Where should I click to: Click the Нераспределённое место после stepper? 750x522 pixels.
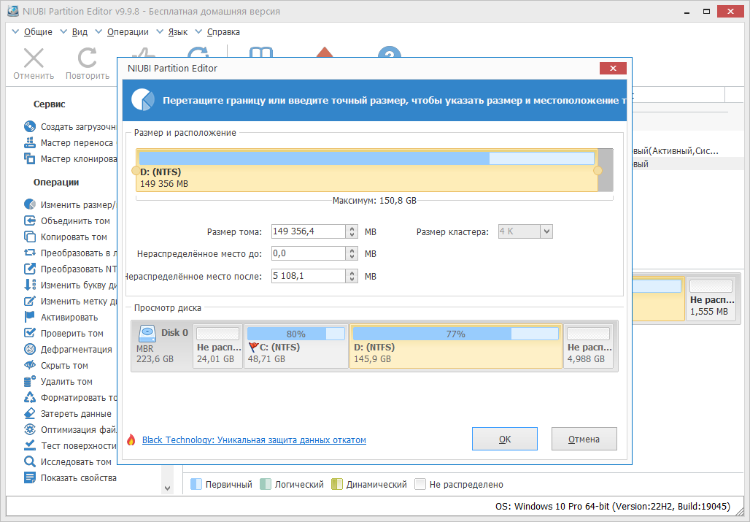coord(352,276)
